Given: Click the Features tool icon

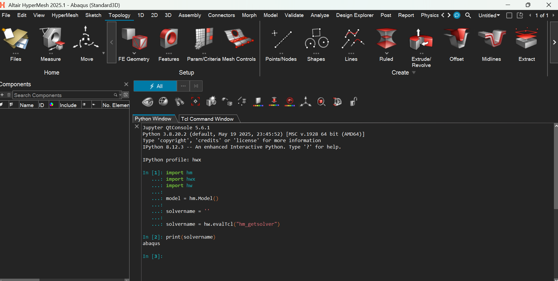Looking at the screenshot, I should click(x=169, y=39).
